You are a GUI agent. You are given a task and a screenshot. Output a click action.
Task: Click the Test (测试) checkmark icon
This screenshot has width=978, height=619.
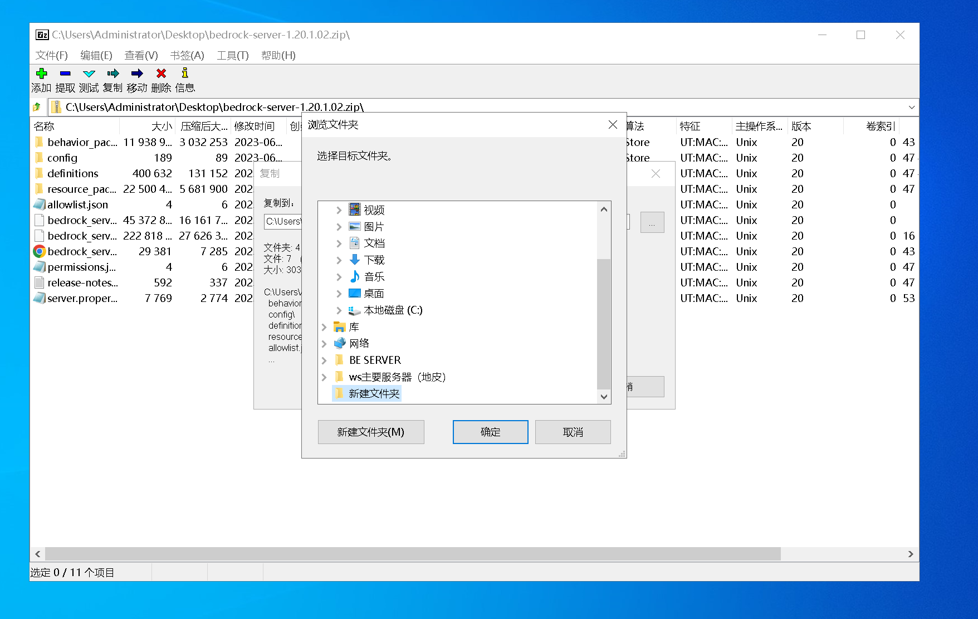[x=89, y=74]
